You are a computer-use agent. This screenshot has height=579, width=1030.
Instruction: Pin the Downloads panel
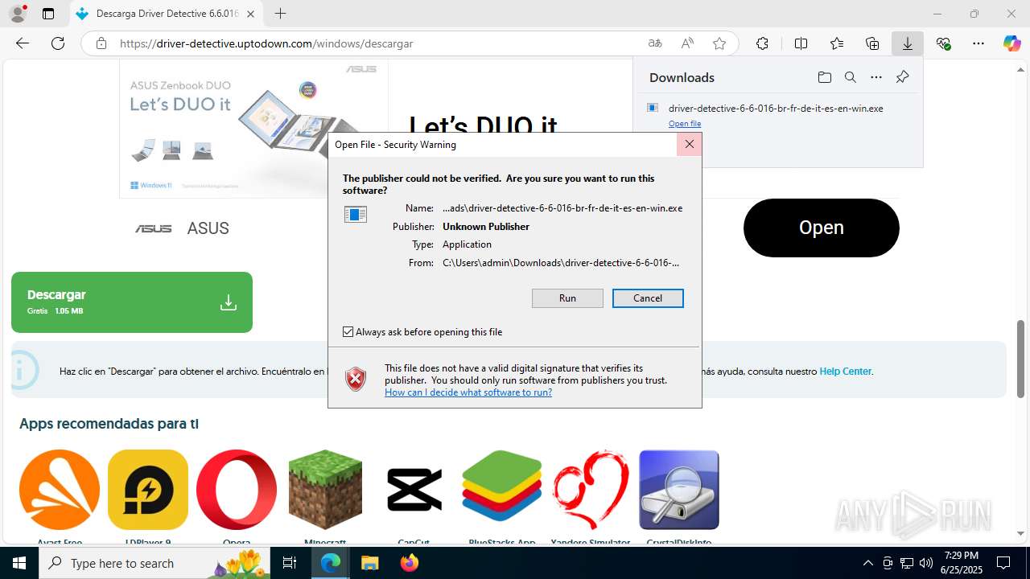(x=902, y=77)
